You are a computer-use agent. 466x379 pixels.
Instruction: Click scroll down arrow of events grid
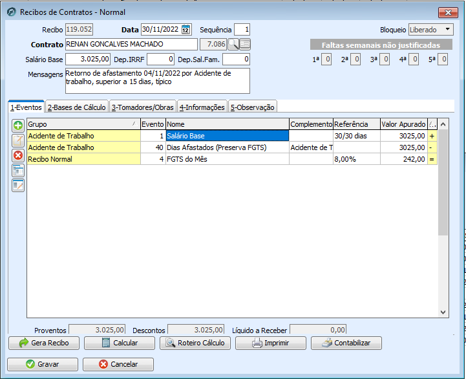[443, 312]
